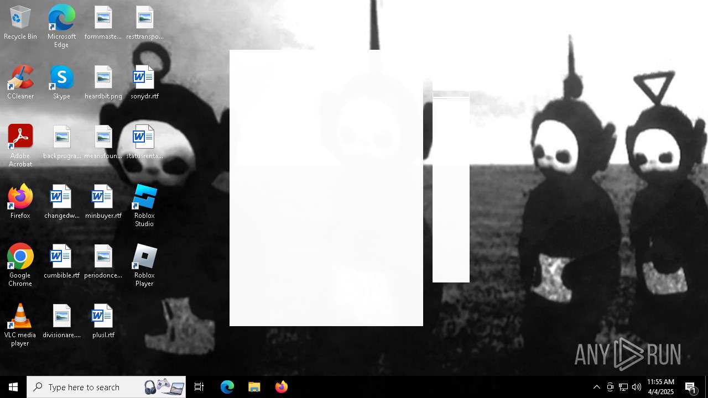Screen dimensions: 708x398
Task: Select the statusrenta... document
Action: point(144,143)
